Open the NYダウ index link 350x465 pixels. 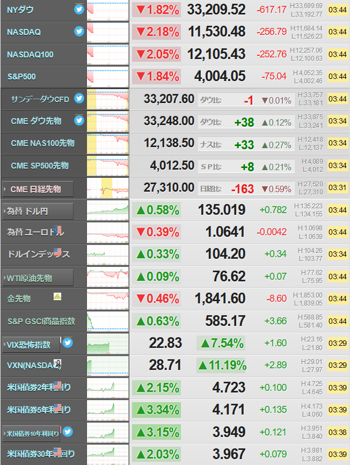tap(20, 10)
